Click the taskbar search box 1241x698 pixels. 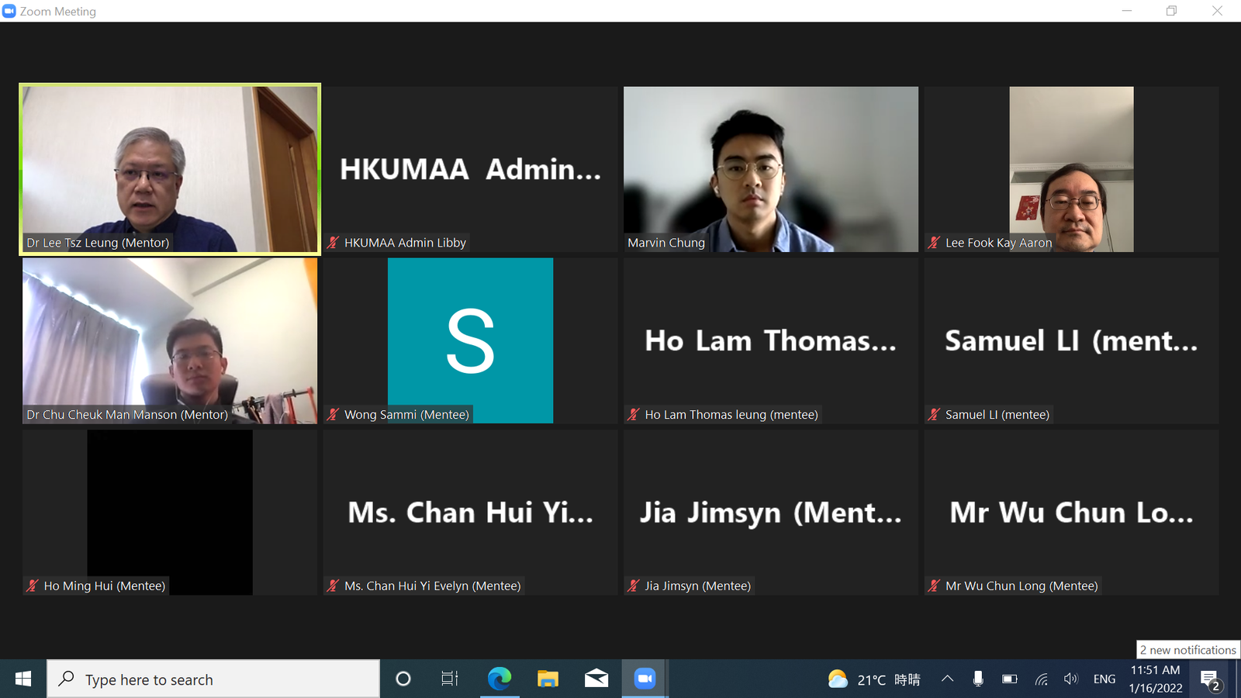(213, 679)
